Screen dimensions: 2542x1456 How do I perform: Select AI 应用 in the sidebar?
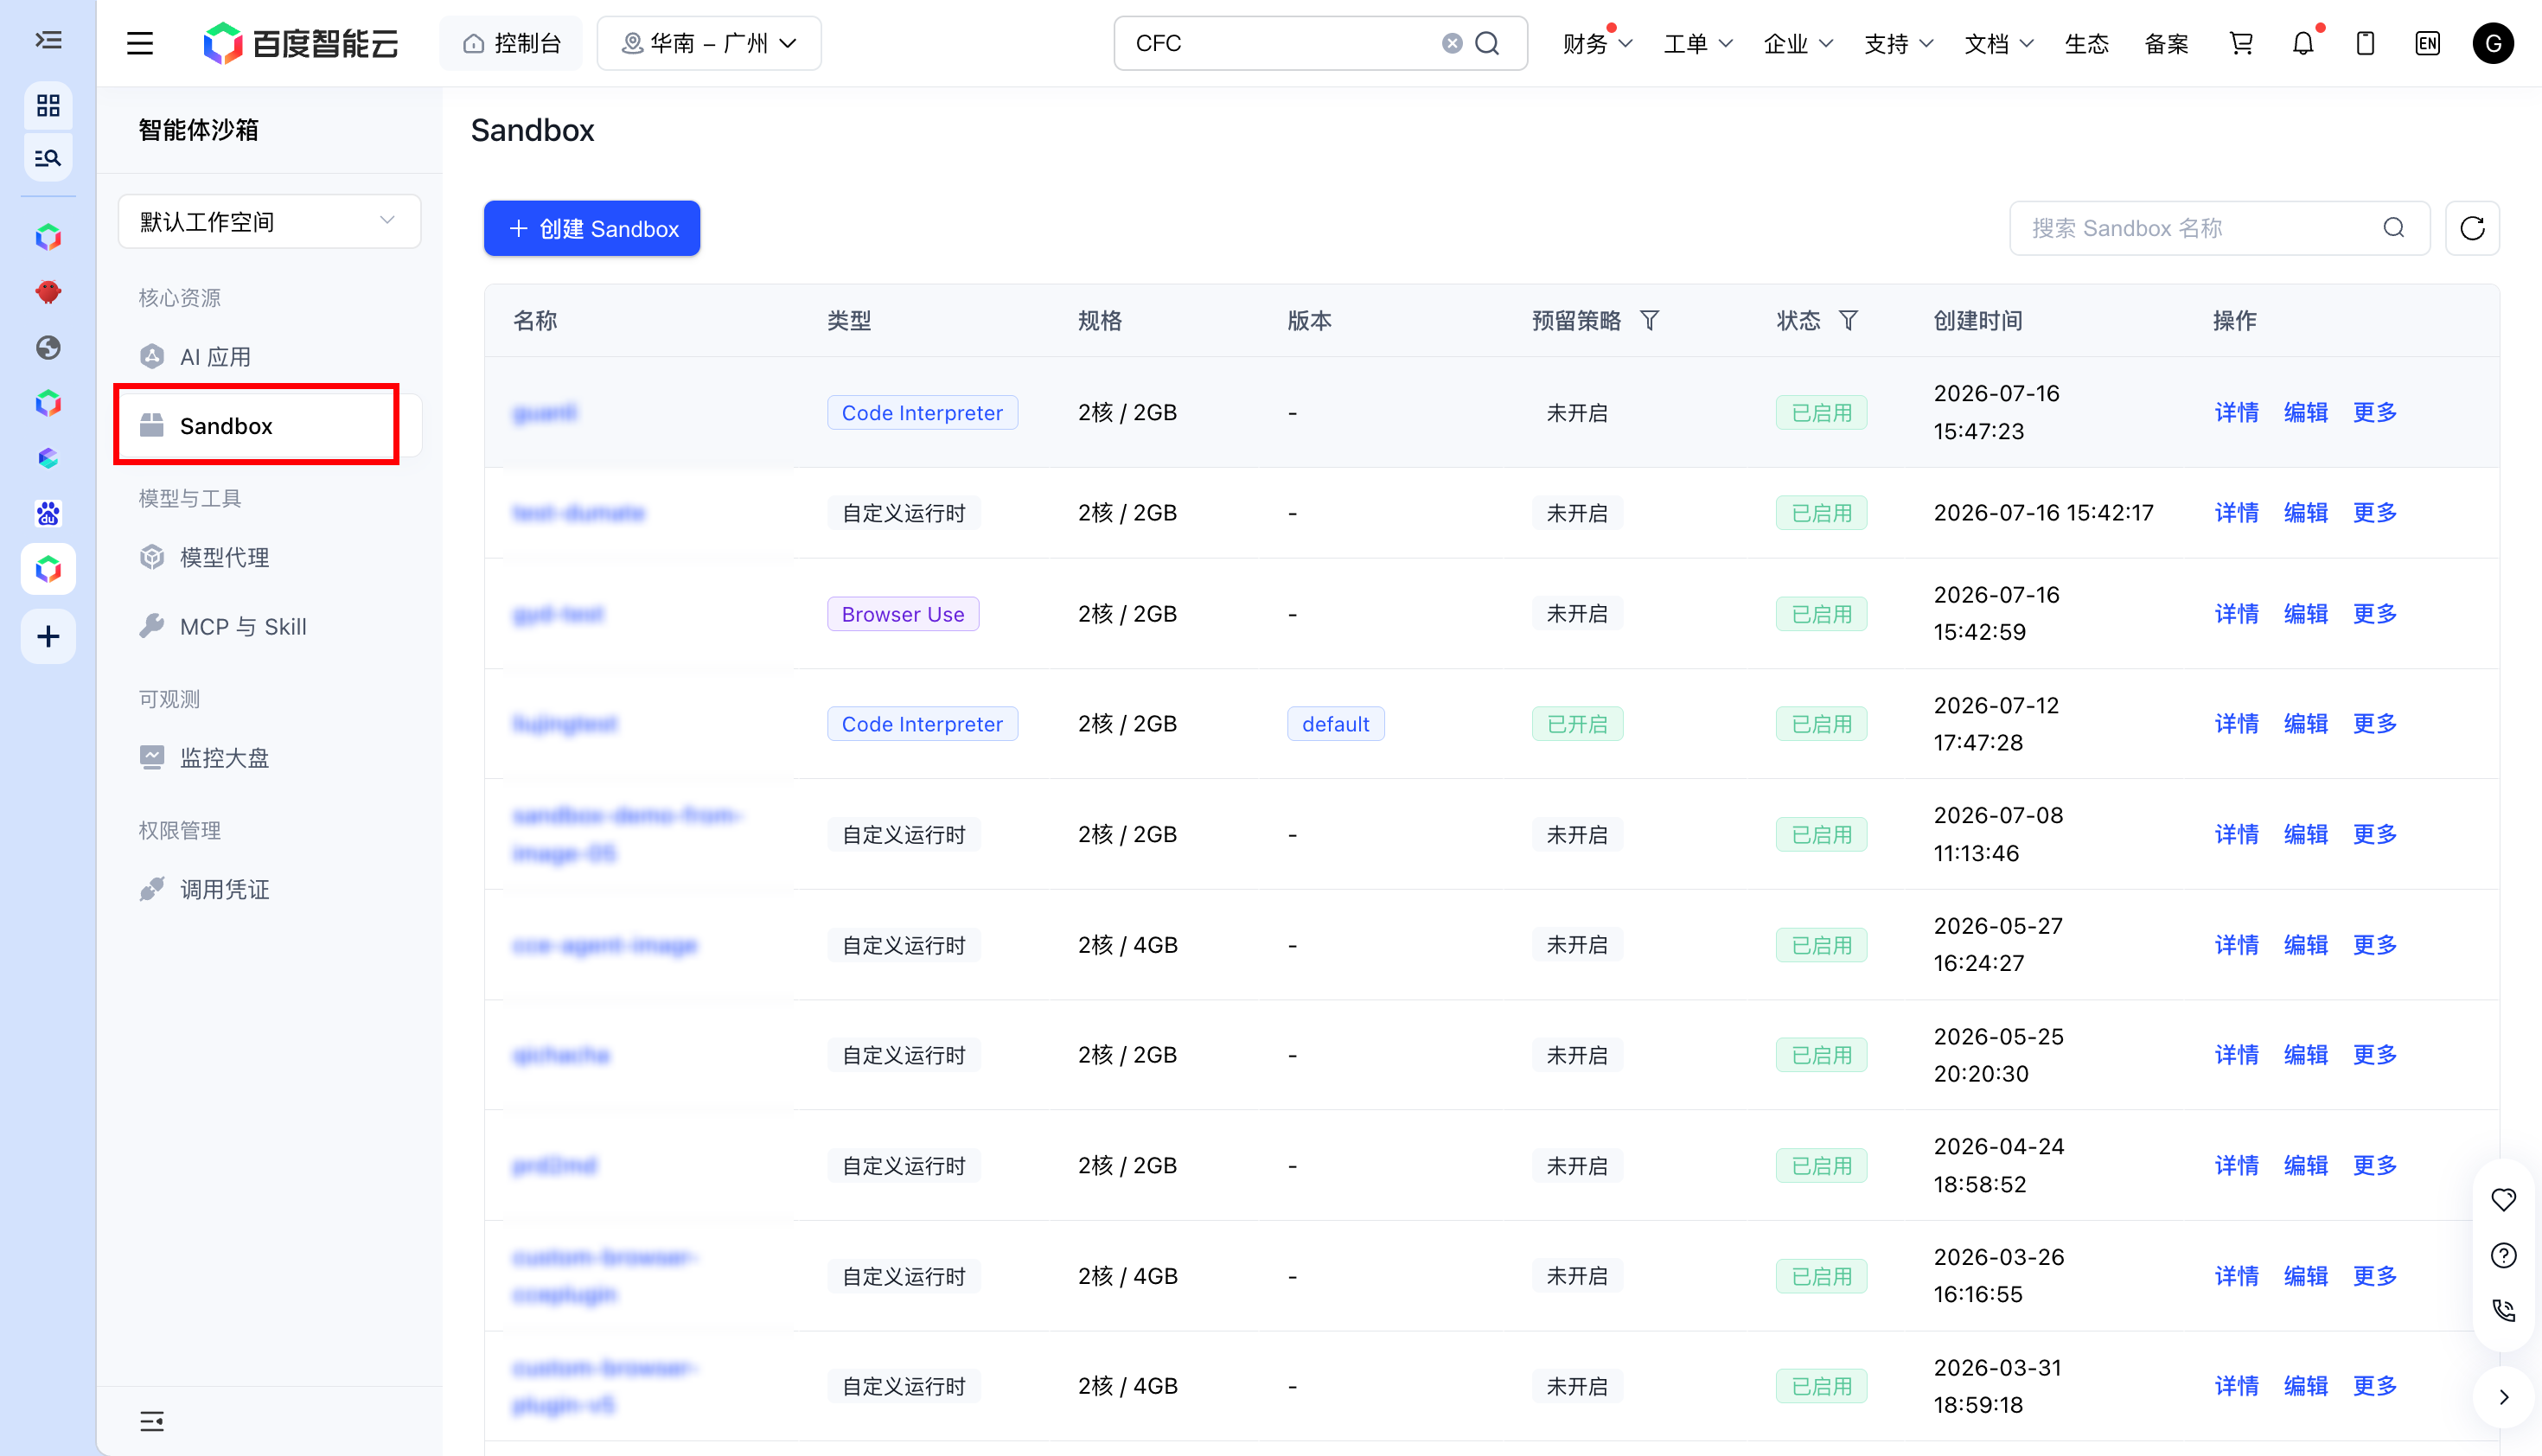click(x=269, y=357)
